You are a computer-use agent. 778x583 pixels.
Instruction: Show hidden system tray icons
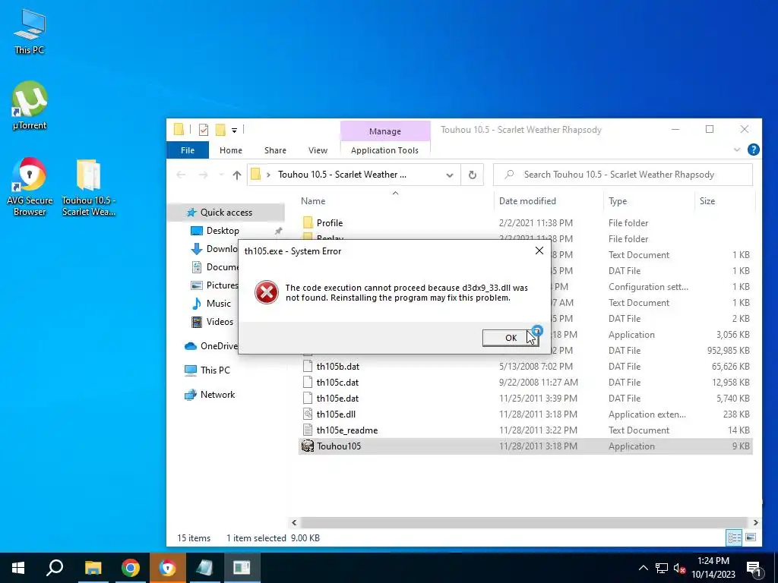(x=643, y=568)
